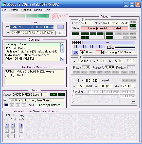Click the VCD resizing button
142x144 pixels.
click(x=108, y=92)
